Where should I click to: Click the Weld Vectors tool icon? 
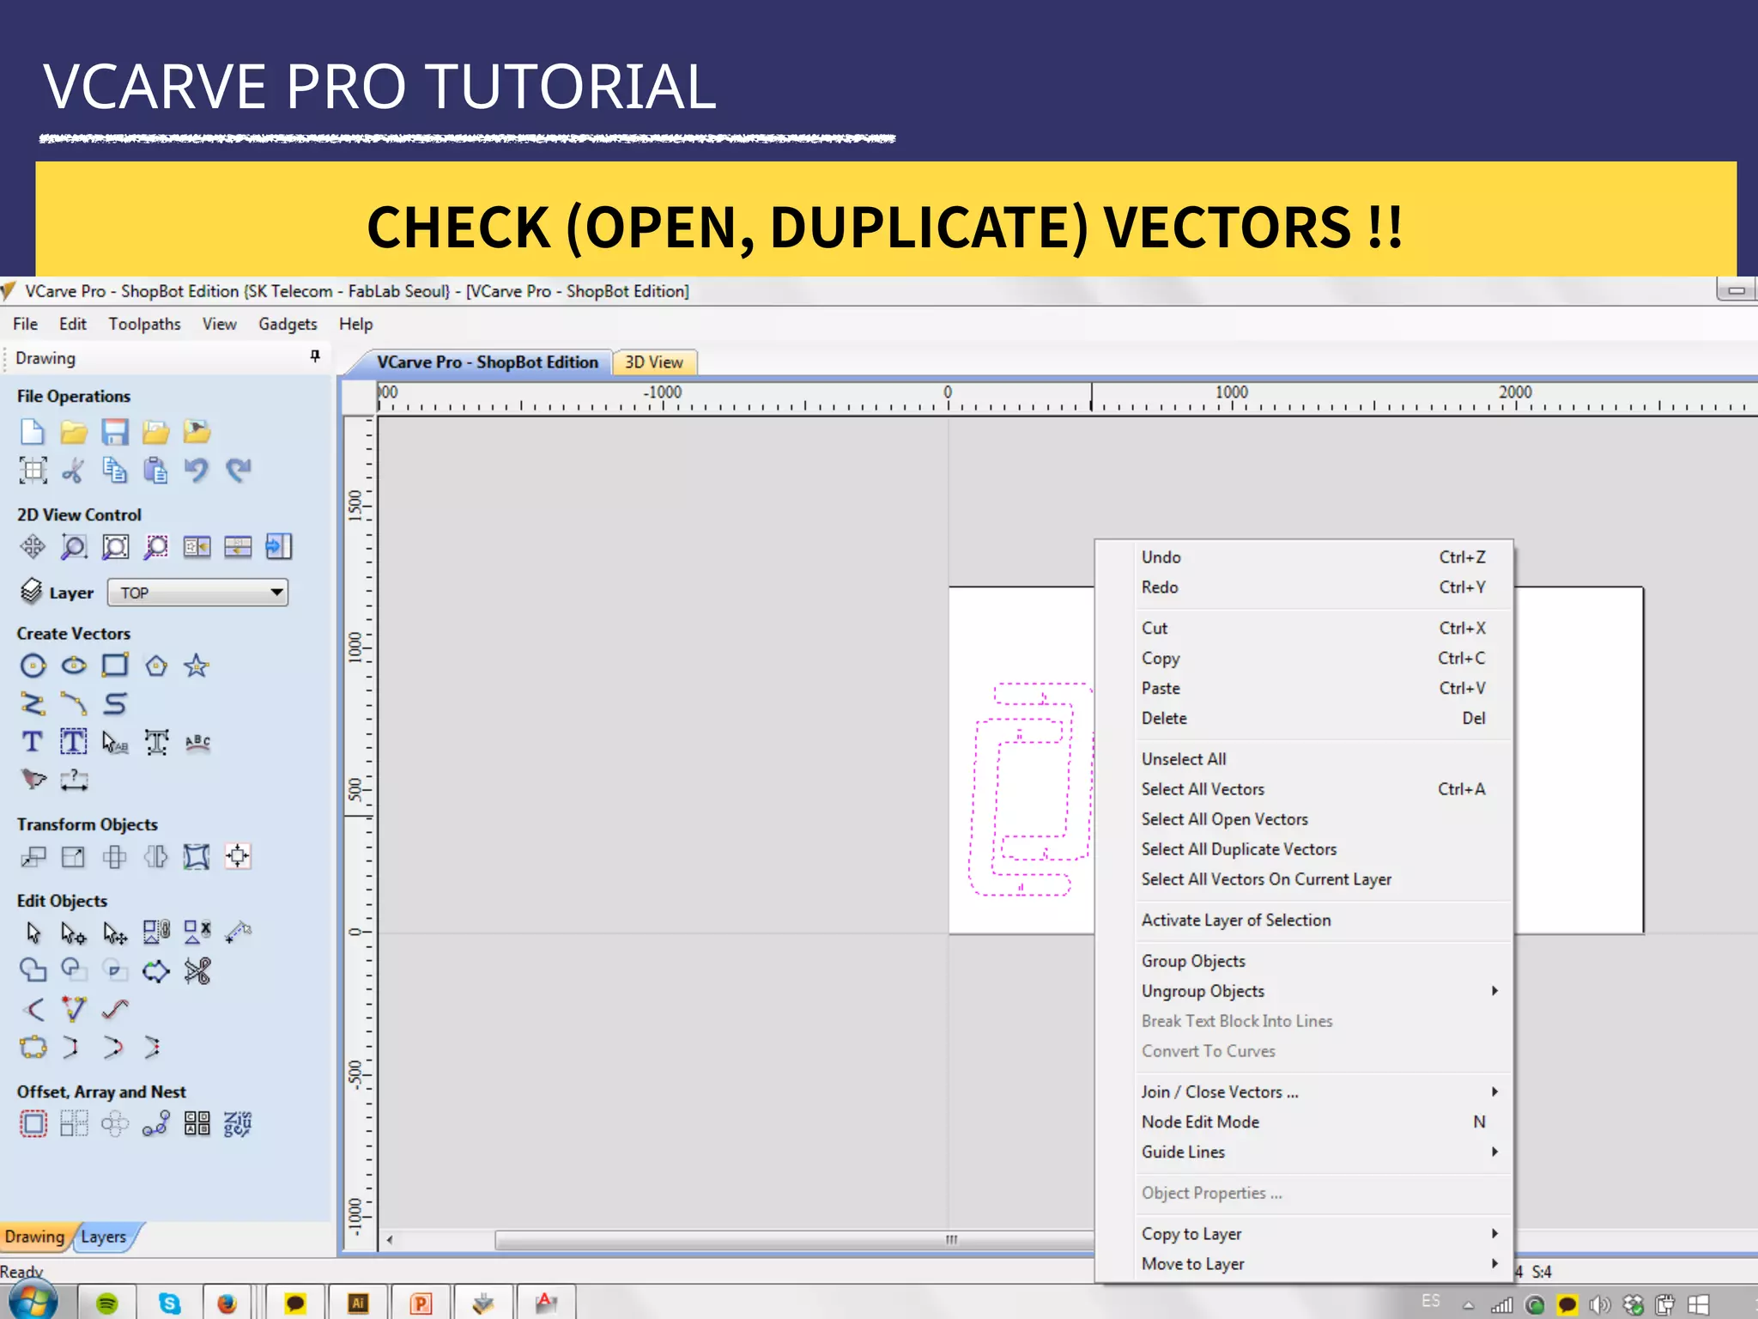tap(33, 971)
